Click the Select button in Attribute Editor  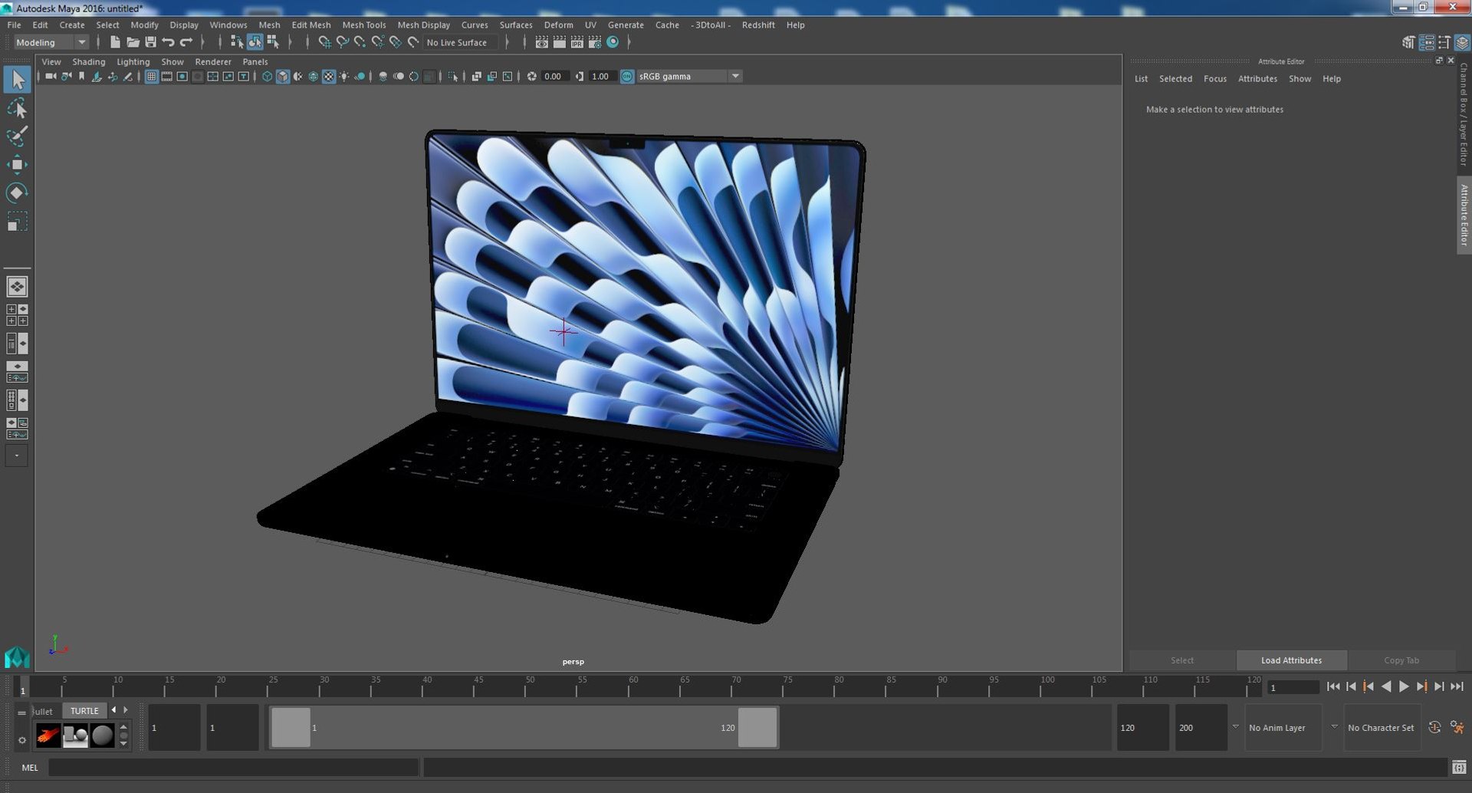coord(1181,660)
